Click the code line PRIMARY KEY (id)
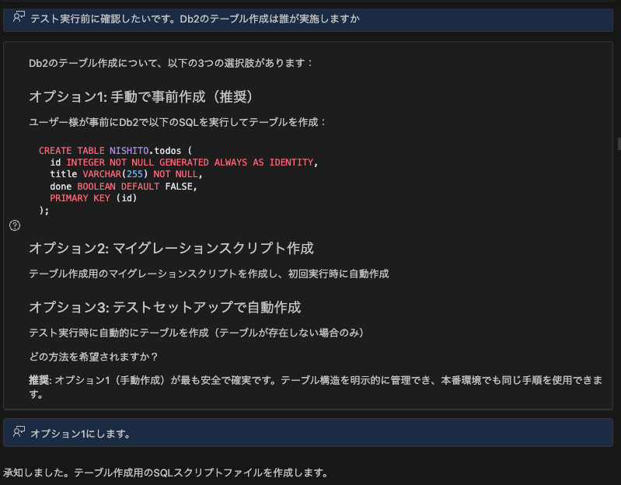 [x=93, y=198]
